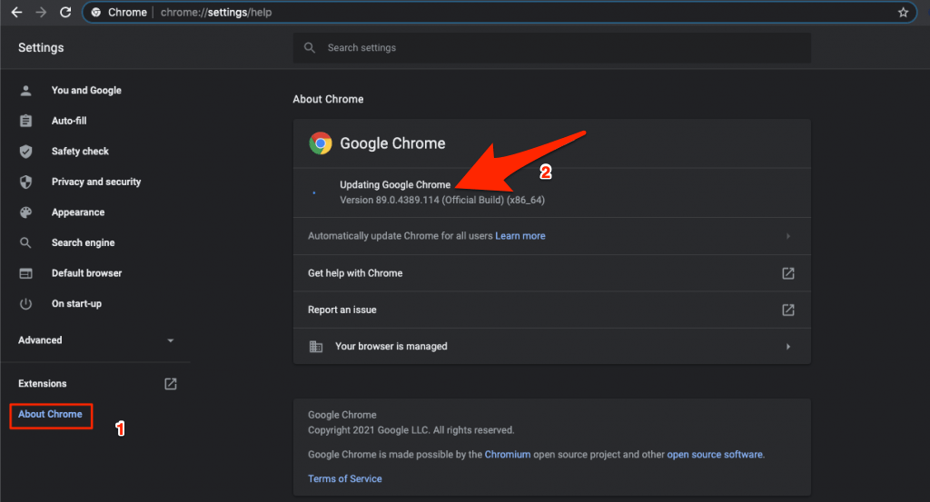Open Extensions from the sidebar
This screenshot has height=502, width=930.
tap(42, 383)
